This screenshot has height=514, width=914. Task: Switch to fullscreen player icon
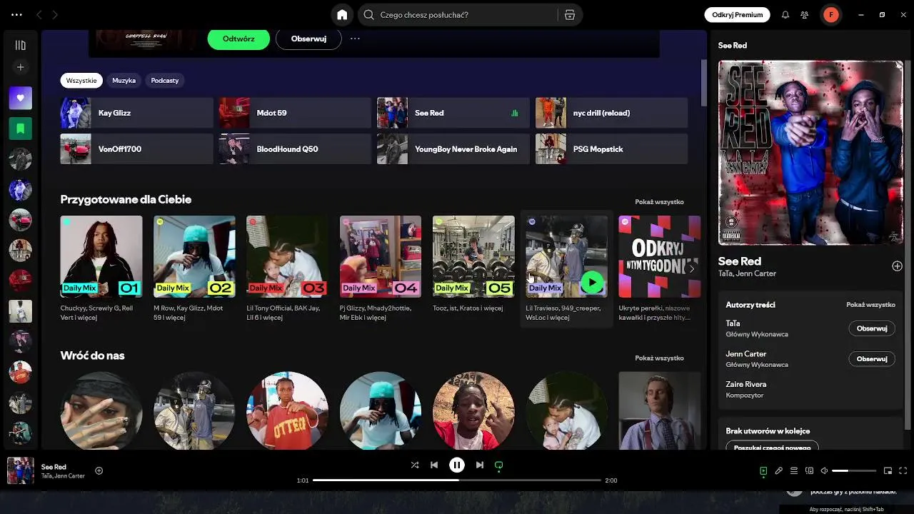pyautogui.click(x=903, y=471)
